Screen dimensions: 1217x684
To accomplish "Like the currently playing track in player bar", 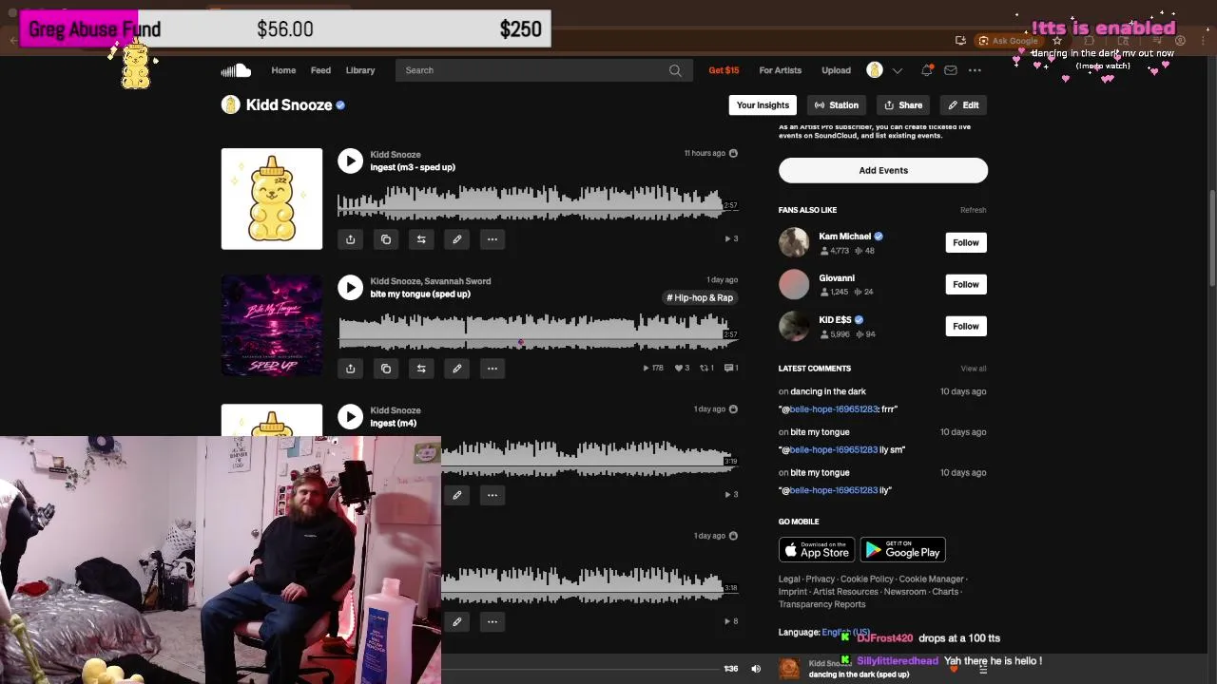I will (954, 669).
